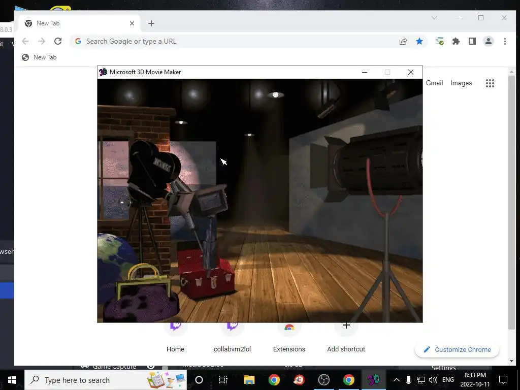Image resolution: width=520 pixels, height=390 pixels.
Task: Open the Chrome side panel
Action: coord(472,41)
